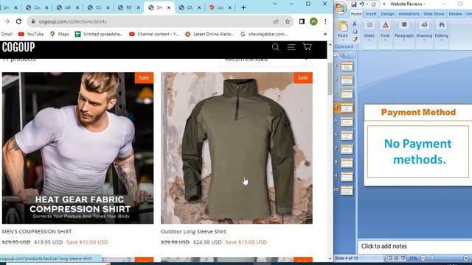Select slide 9 thumbnail in slide panel
The width and height of the screenshot is (472, 265).
point(347,177)
